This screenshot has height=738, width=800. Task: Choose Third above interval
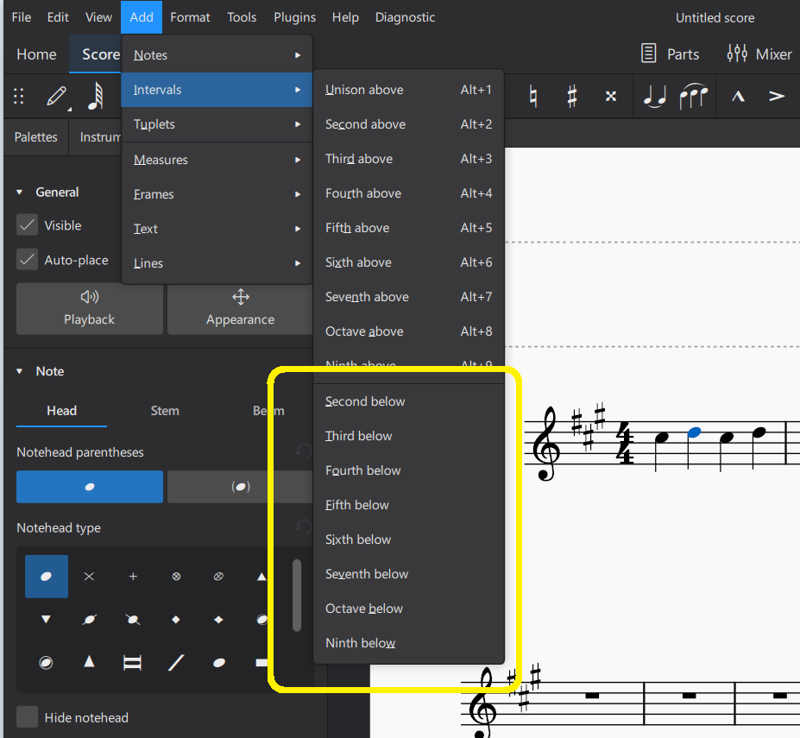pos(409,159)
